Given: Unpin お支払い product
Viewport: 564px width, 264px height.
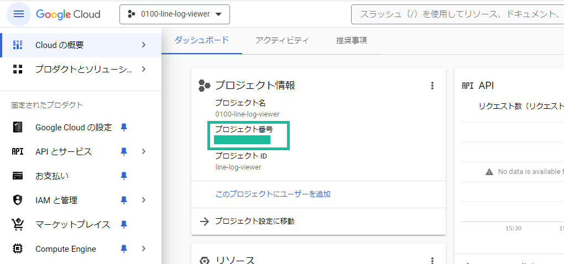Looking at the screenshot, I should pyautogui.click(x=124, y=176).
